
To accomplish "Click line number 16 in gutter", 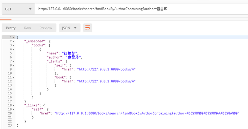I will [x=10, y=97].
